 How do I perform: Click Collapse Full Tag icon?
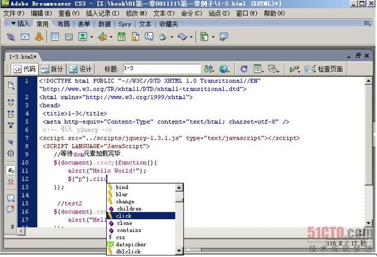tap(10, 102)
